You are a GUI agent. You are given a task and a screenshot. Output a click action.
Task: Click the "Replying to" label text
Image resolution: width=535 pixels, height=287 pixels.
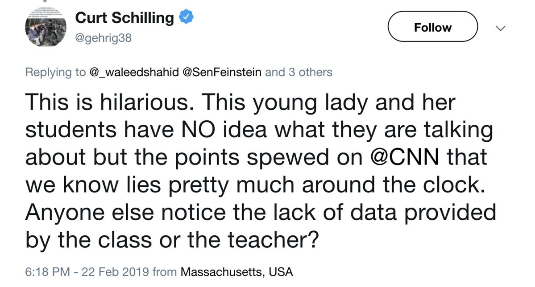click(54, 72)
